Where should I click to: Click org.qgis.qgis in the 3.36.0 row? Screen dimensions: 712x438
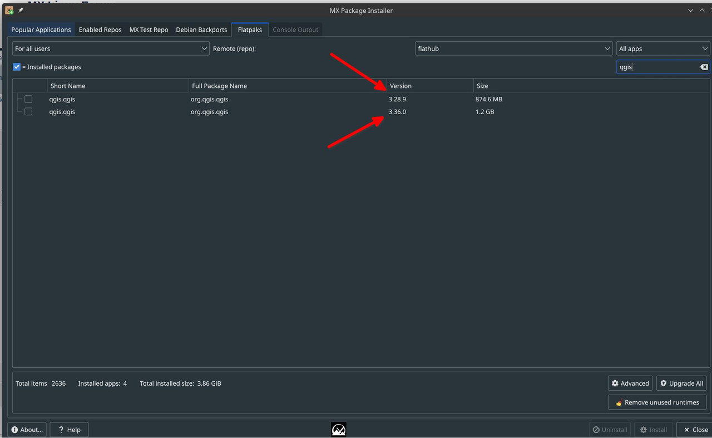[210, 112]
